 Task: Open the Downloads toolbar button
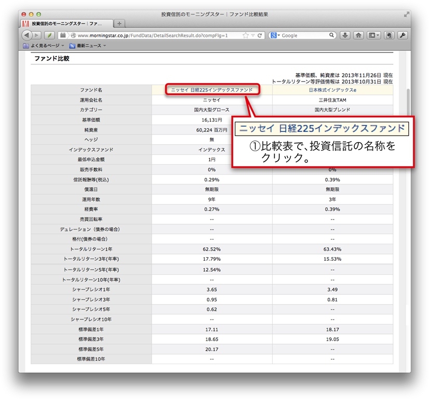(x=345, y=35)
